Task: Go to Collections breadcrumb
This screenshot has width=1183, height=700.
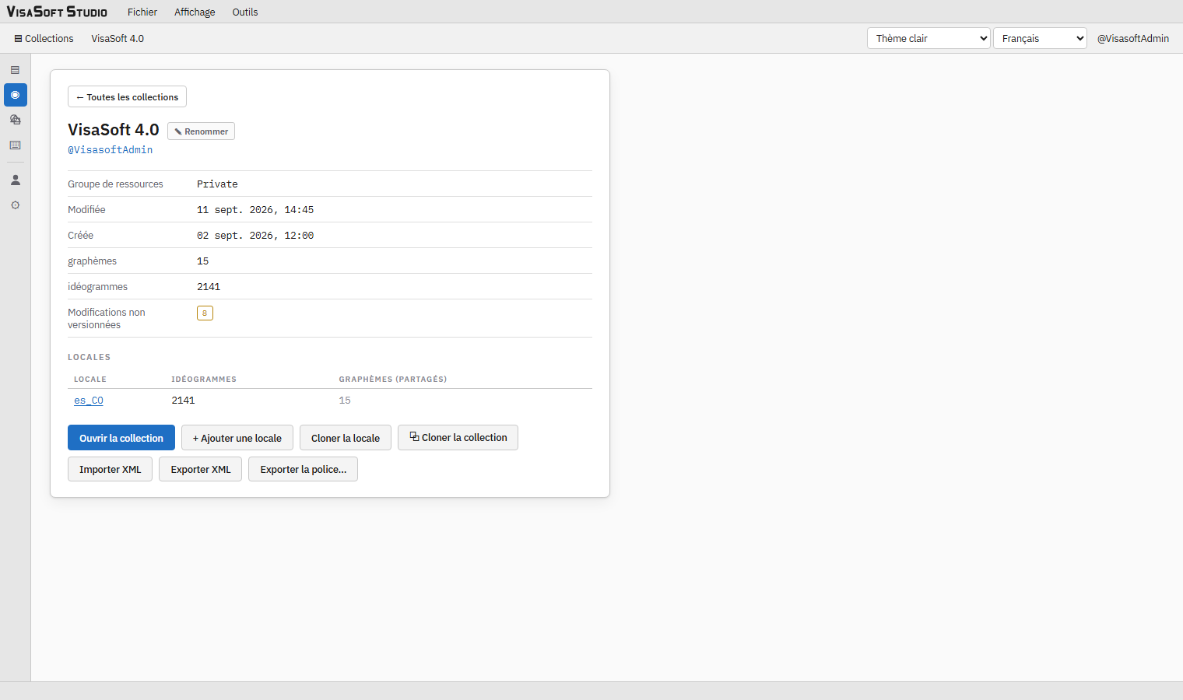Action: pos(44,38)
